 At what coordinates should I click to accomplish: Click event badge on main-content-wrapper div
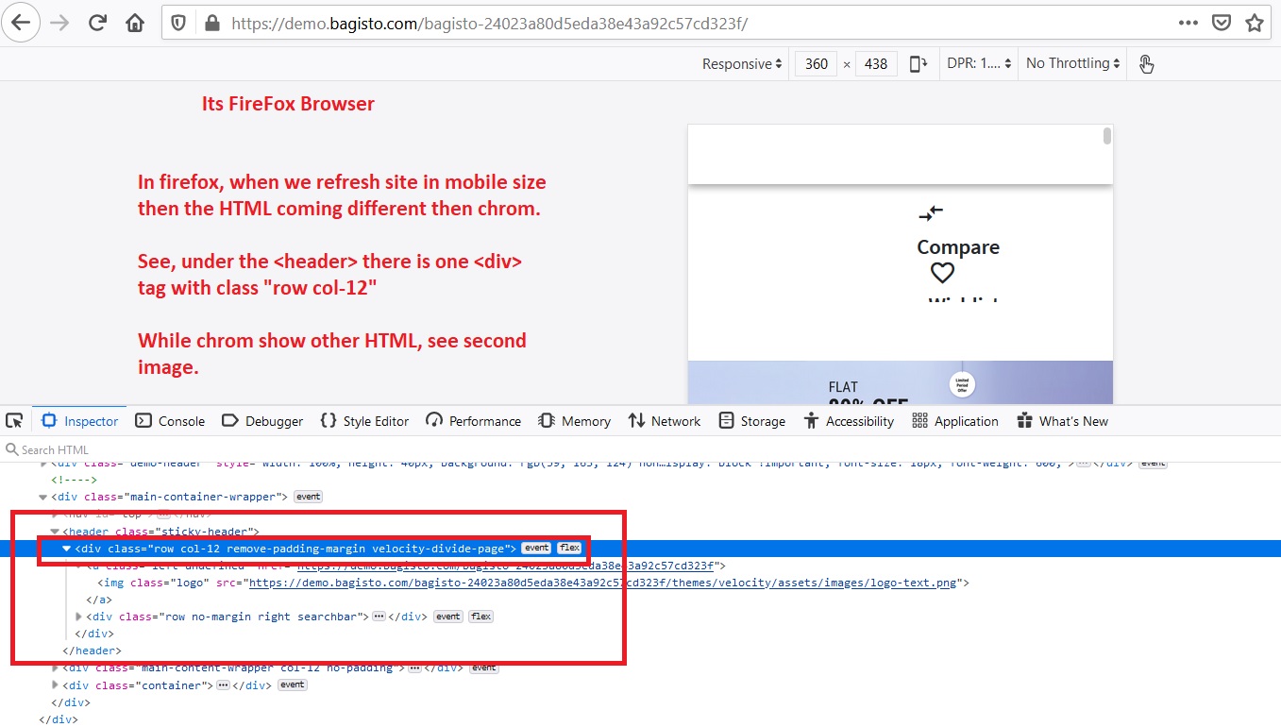click(483, 668)
